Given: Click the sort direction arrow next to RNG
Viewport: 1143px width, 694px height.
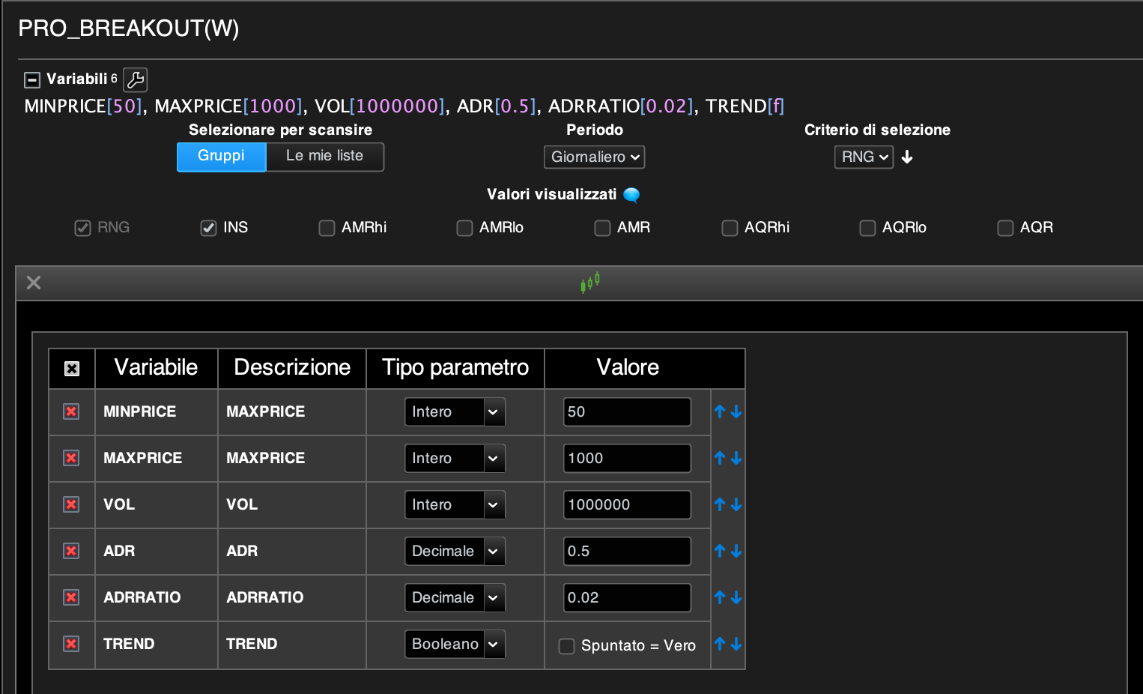Looking at the screenshot, I should [907, 157].
